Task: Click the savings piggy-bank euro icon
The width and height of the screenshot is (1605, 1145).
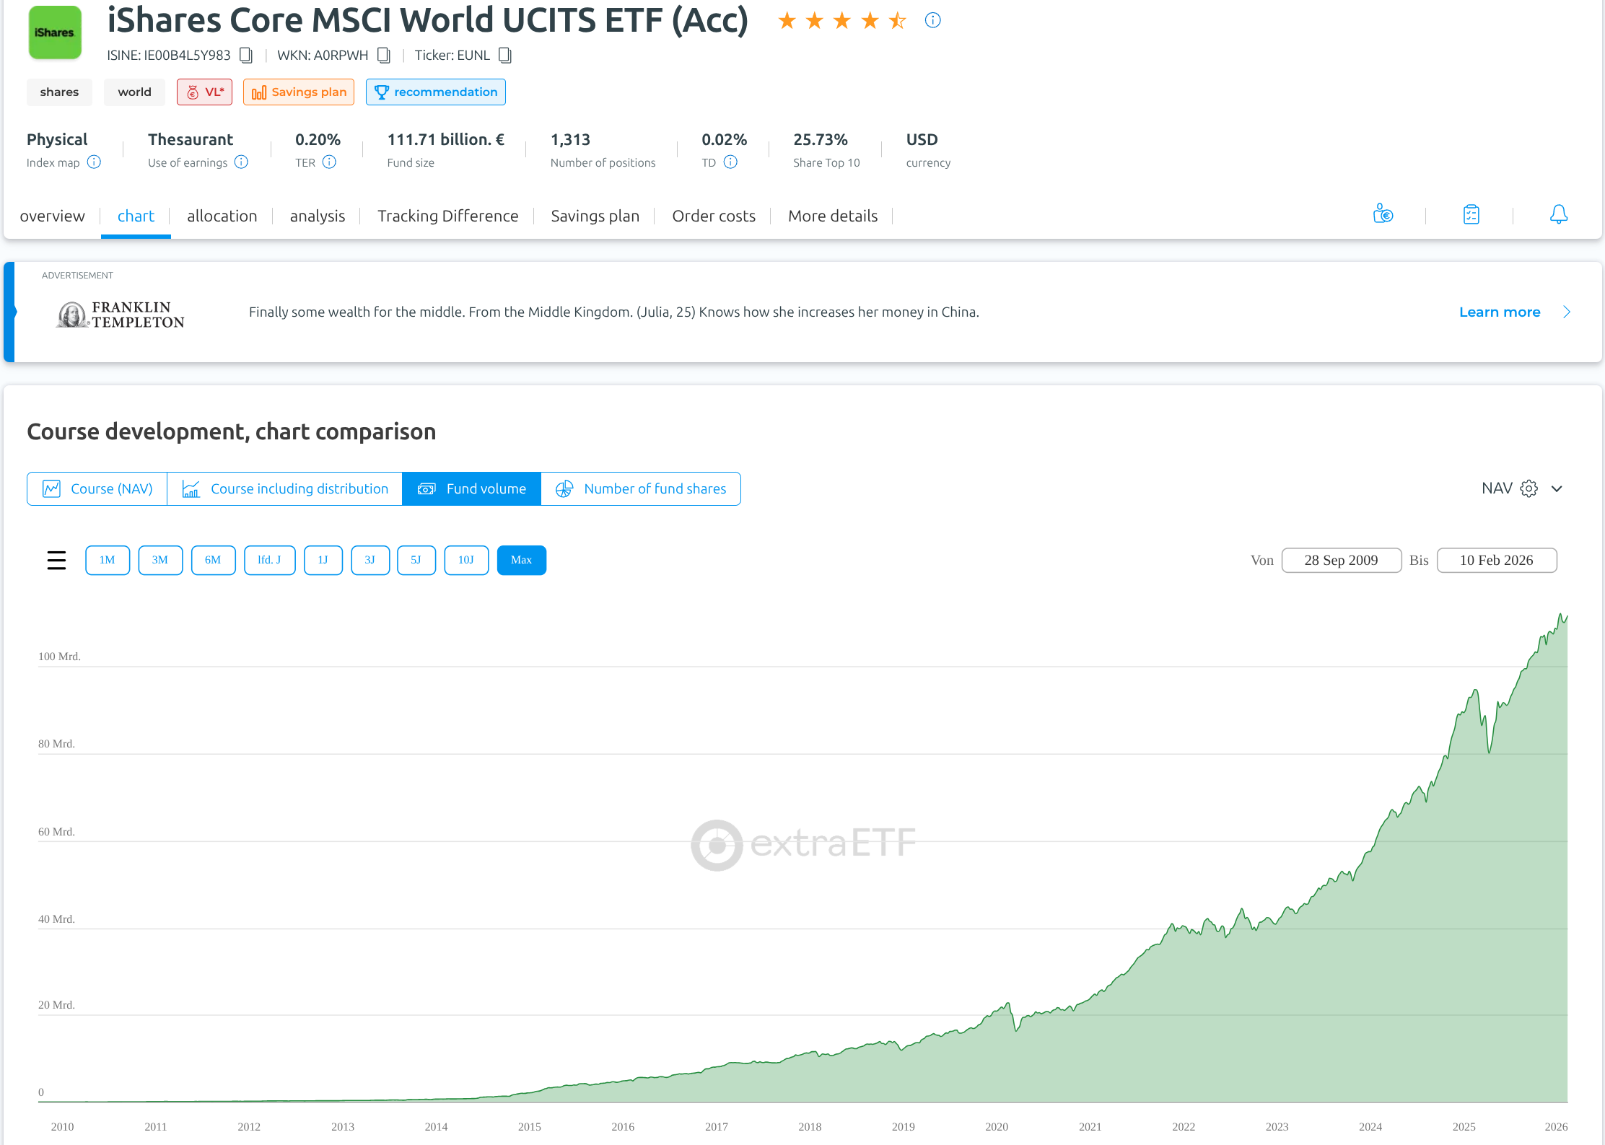Action: pyautogui.click(x=1383, y=214)
